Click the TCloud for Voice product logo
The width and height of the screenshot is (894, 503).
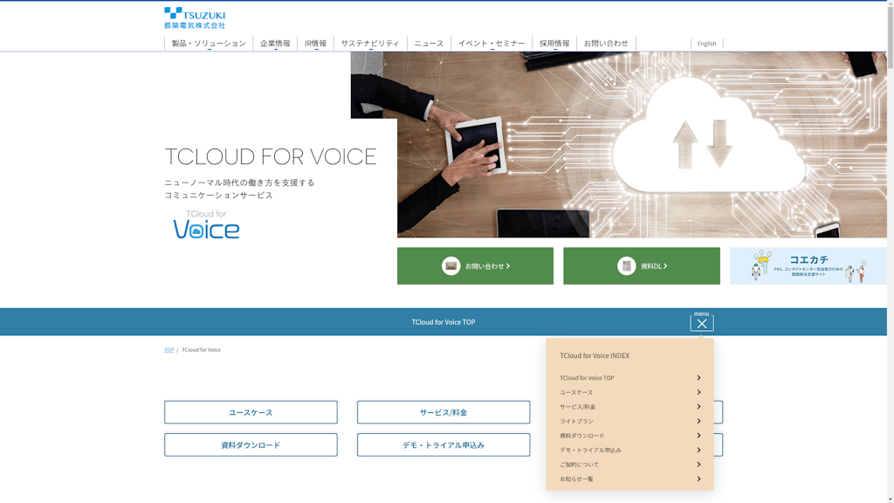(x=206, y=225)
